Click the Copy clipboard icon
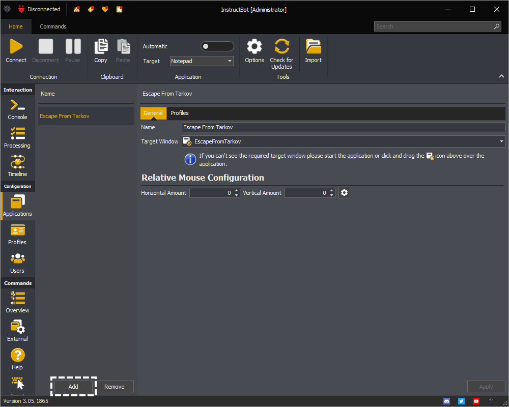The width and height of the screenshot is (509, 407). pyautogui.click(x=101, y=47)
